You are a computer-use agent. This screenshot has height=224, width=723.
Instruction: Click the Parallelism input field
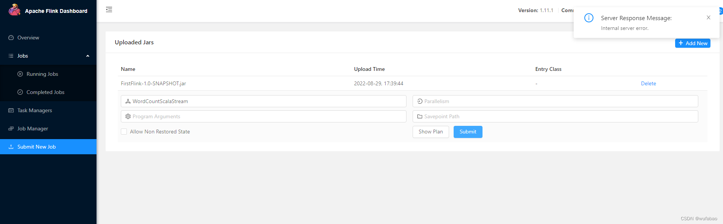pos(555,101)
